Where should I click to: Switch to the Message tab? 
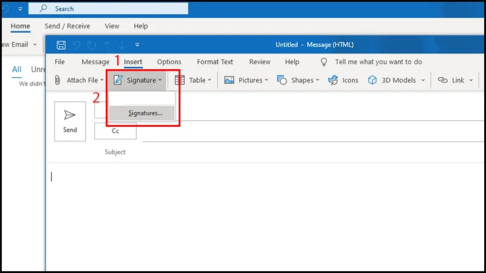click(x=95, y=62)
